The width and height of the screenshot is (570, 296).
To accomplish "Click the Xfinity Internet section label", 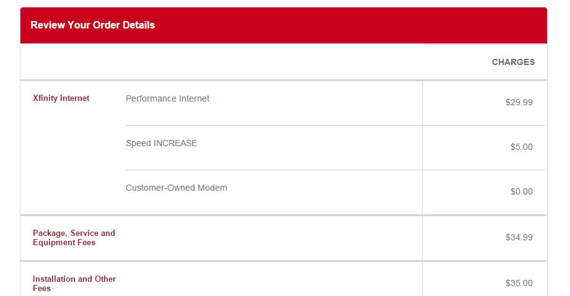I will 61,98.
